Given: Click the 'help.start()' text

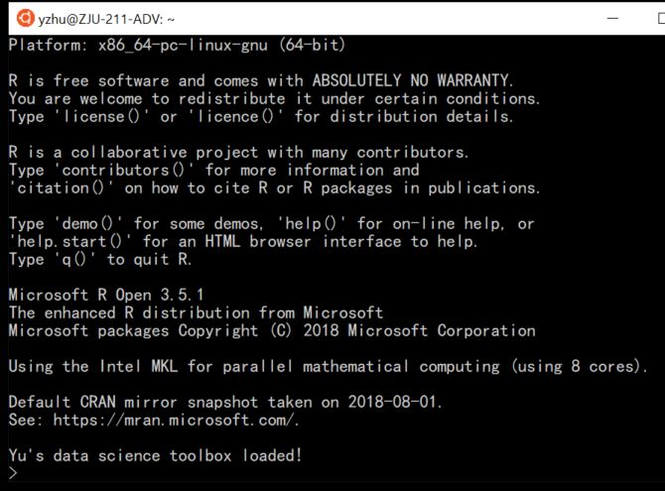Looking at the screenshot, I should coord(71,242).
